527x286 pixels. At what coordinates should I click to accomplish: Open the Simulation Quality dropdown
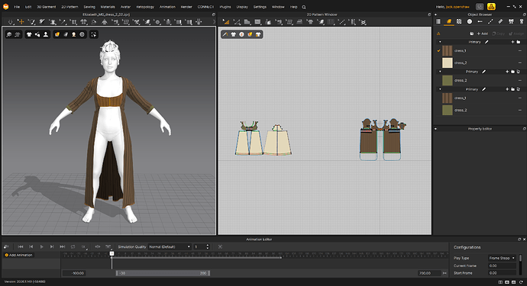[170, 247]
